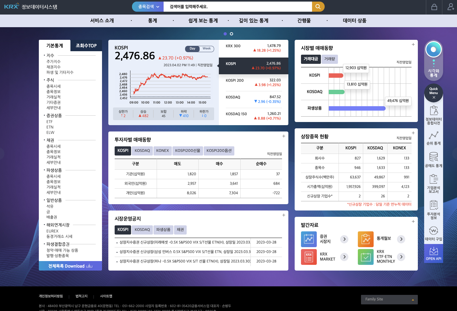The image size is (457, 311).
Task: Open 개인정보처리방침 footer link
Action: 51,296
